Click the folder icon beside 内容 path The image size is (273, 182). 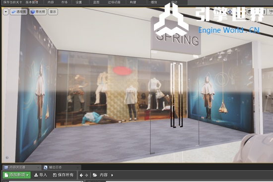[x=95, y=175]
